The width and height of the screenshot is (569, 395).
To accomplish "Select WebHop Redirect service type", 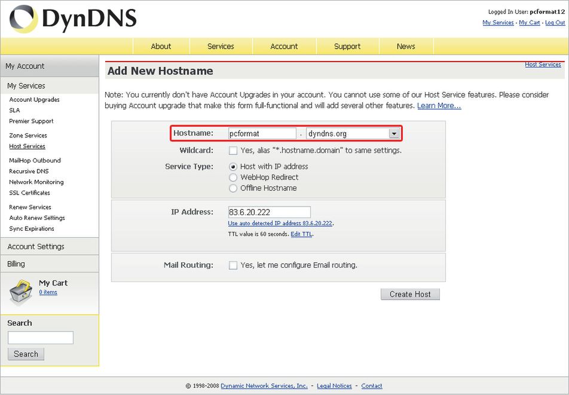I will tap(233, 177).
